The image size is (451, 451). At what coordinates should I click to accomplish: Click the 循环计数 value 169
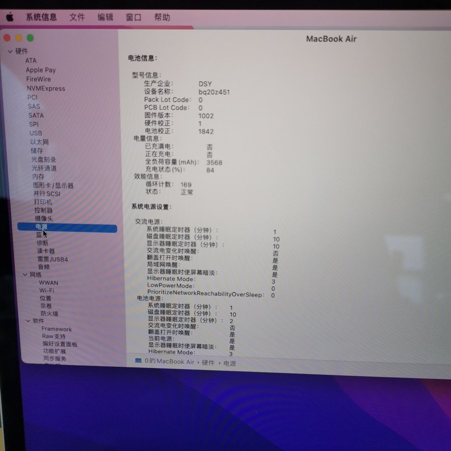[x=186, y=184]
